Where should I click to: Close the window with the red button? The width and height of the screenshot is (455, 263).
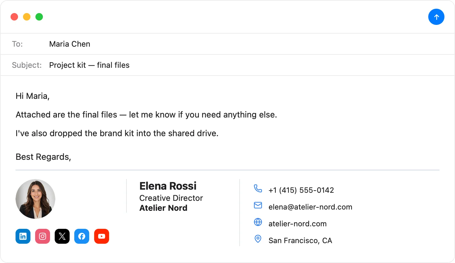[14, 17]
